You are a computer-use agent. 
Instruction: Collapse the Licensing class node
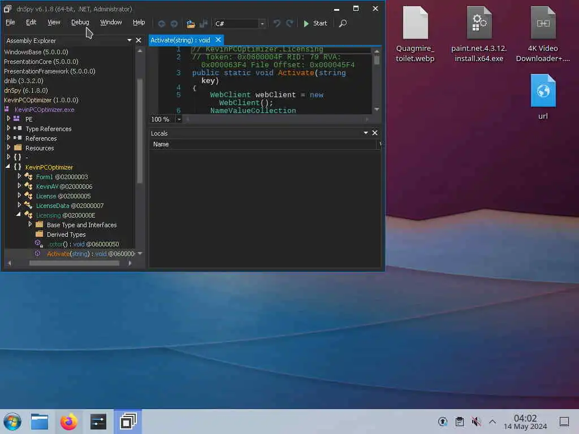(19, 215)
